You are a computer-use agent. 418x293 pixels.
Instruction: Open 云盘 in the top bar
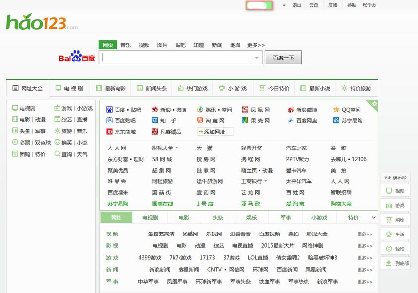point(314,5)
